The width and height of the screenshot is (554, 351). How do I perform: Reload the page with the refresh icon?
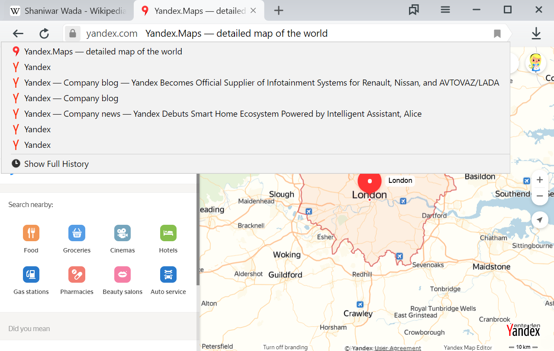point(44,34)
